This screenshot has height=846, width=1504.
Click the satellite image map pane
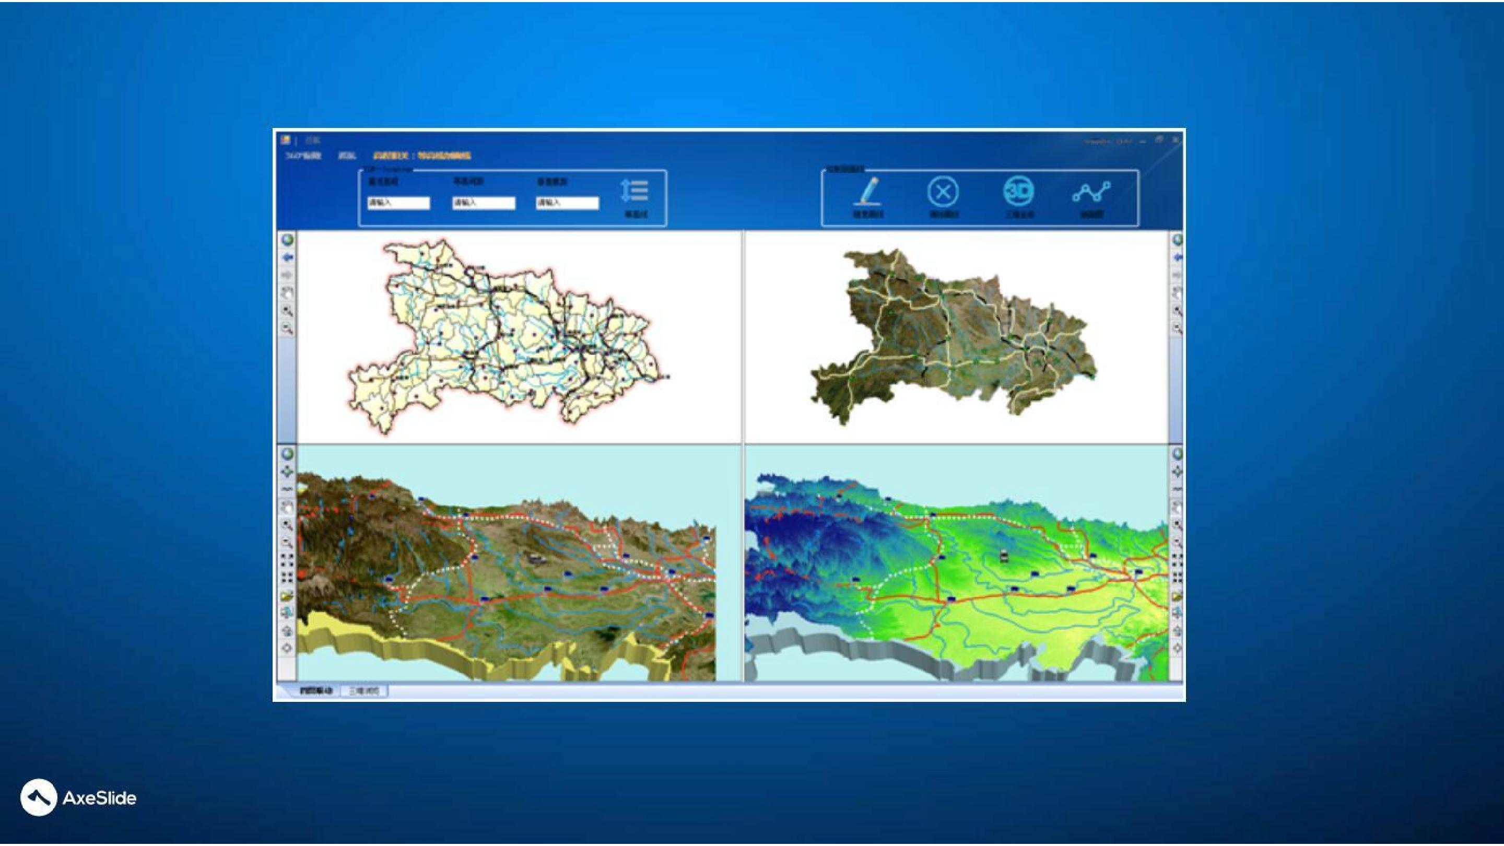pyautogui.click(x=956, y=337)
